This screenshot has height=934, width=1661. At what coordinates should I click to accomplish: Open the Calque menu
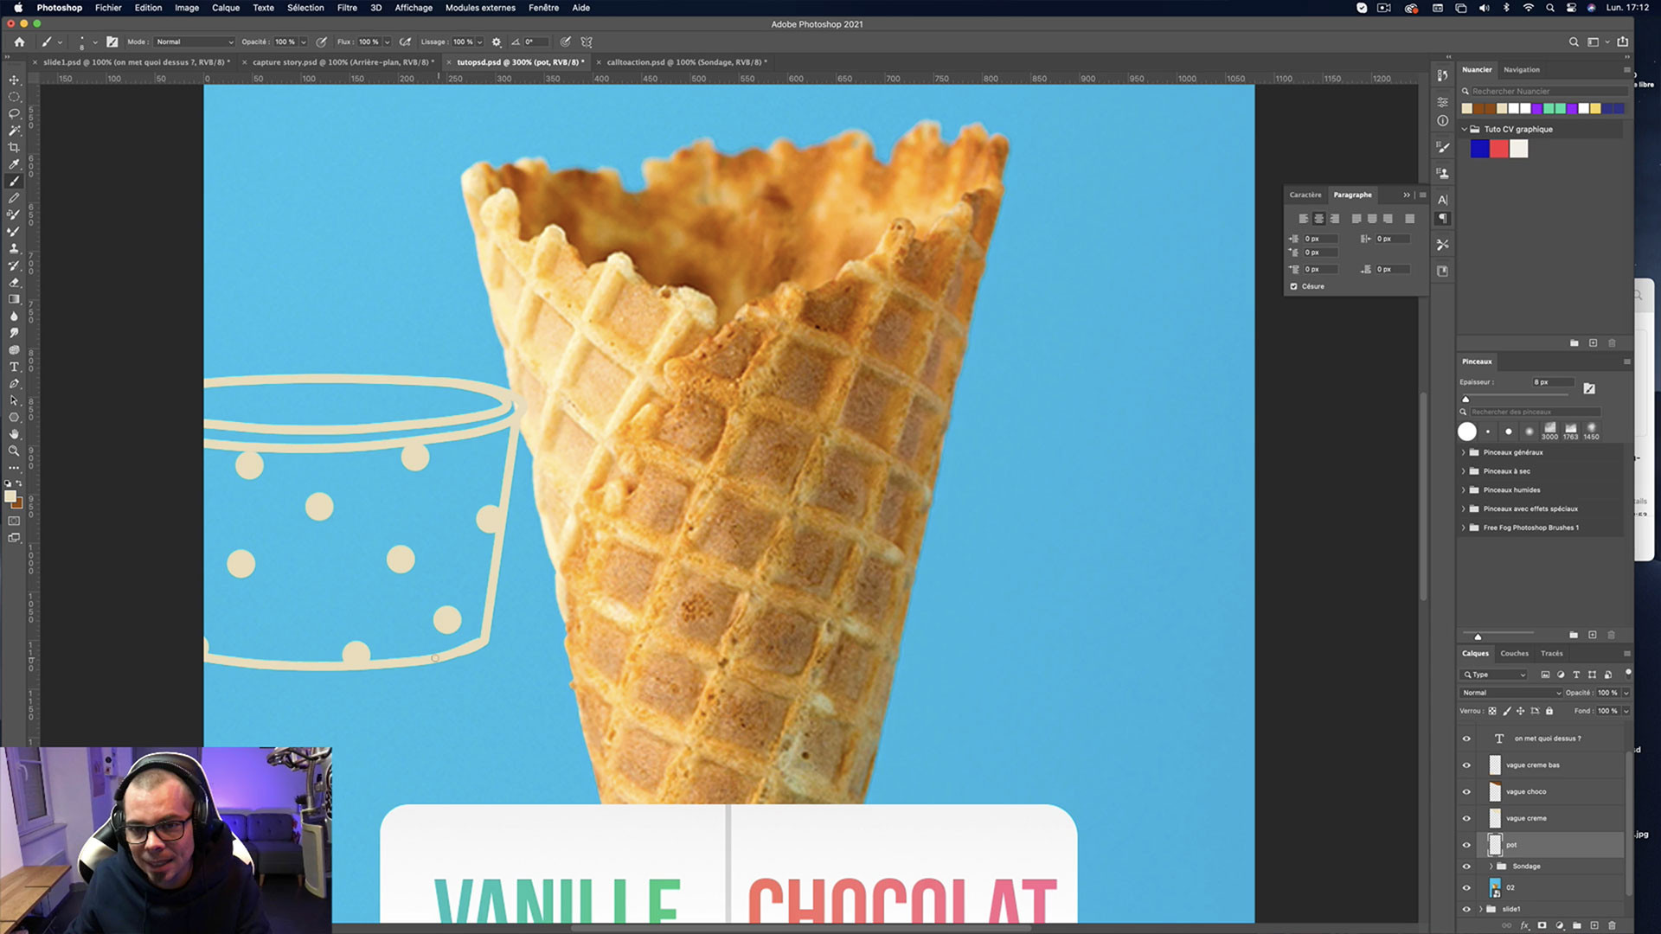[226, 8]
